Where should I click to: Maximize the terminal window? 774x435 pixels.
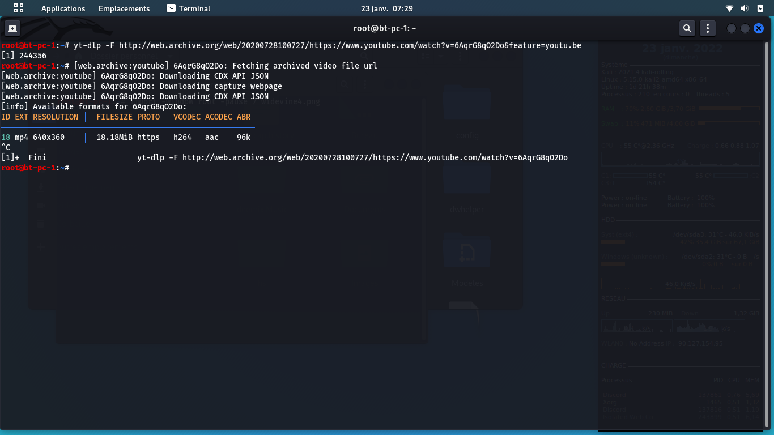click(745, 28)
